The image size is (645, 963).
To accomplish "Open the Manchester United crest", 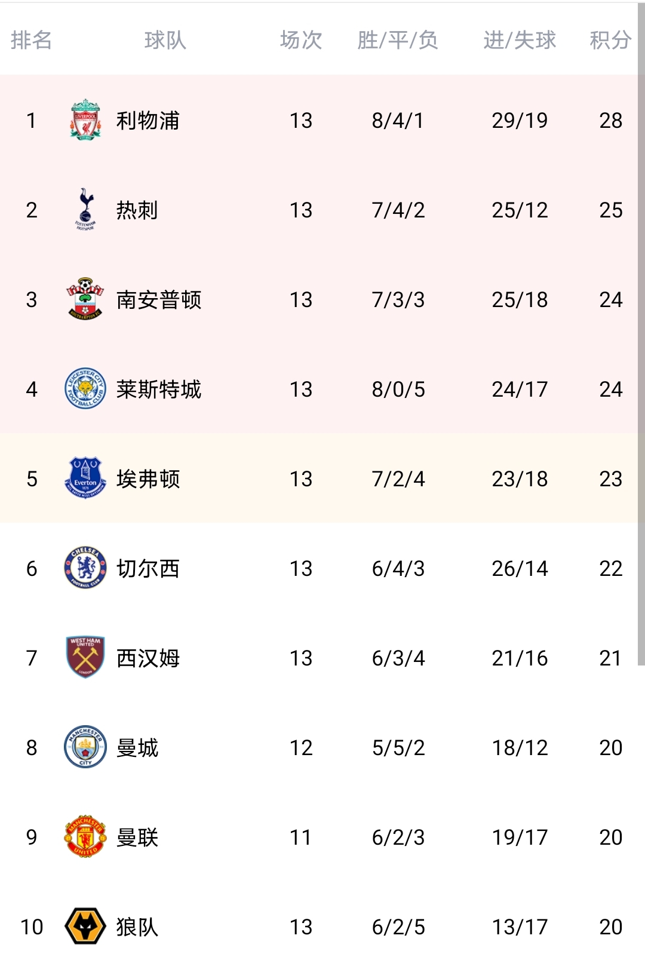I will tap(85, 837).
